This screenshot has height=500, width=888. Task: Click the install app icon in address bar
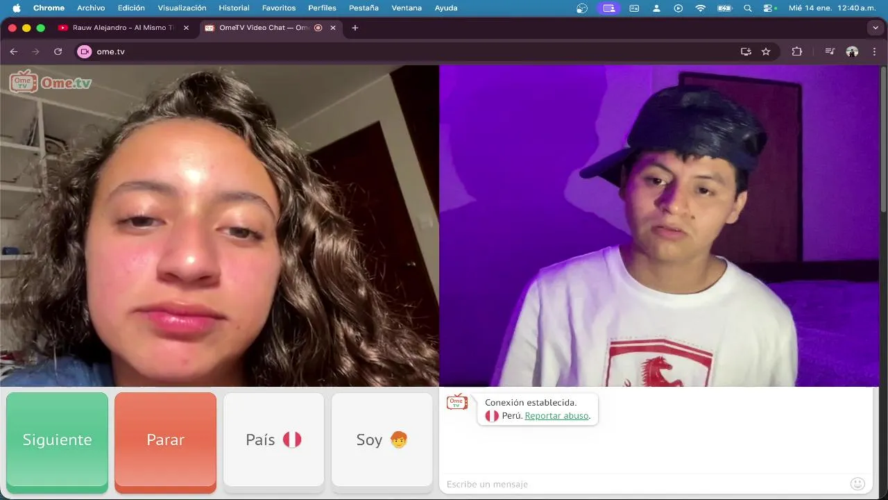(x=746, y=51)
